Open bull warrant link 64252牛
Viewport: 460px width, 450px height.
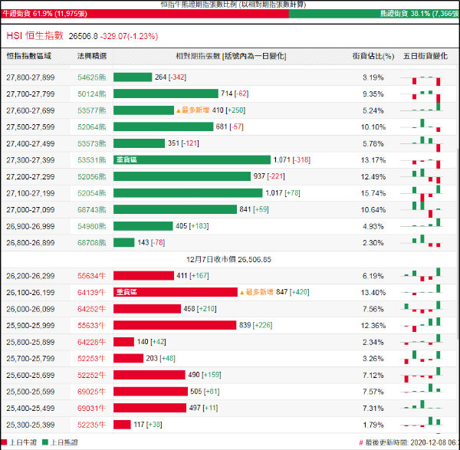click(x=91, y=309)
